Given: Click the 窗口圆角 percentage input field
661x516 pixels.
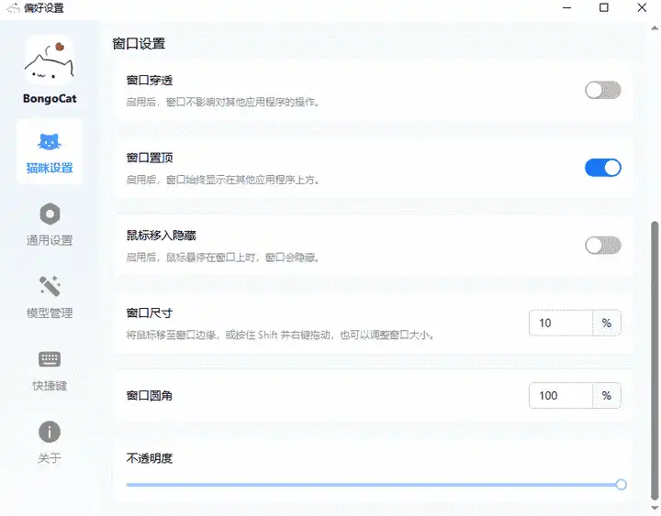Looking at the screenshot, I should tap(561, 396).
